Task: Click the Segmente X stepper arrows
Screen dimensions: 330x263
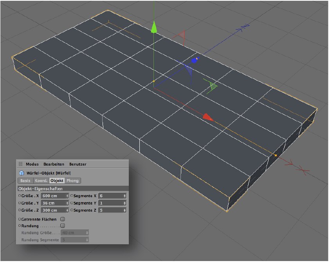Action: [x=124, y=196]
